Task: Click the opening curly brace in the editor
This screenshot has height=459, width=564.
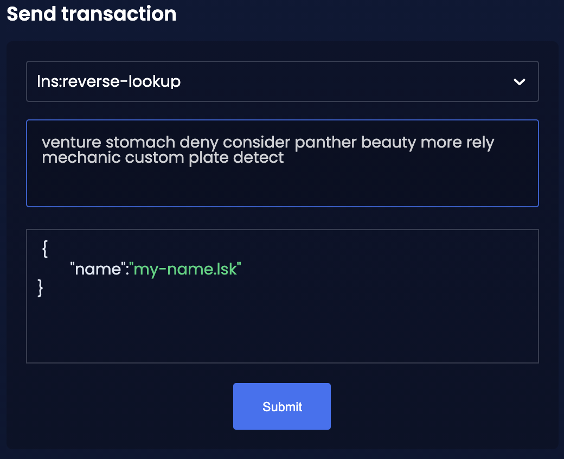Action: pyautogui.click(x=45, y=248)
